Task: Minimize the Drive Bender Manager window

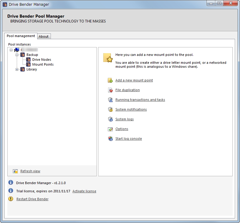Action: (x=211, y=3)
